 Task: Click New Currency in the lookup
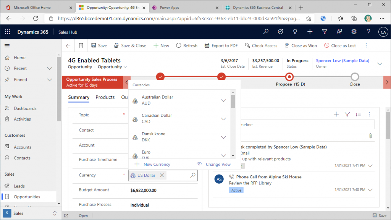pos(152,164)
